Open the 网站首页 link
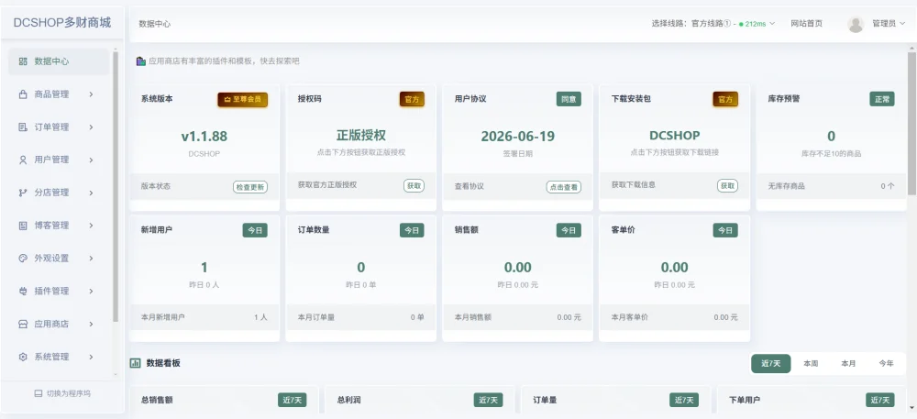917x419 pixels. click(x=806, y=24)
